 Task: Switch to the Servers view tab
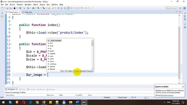pos(41,90)
